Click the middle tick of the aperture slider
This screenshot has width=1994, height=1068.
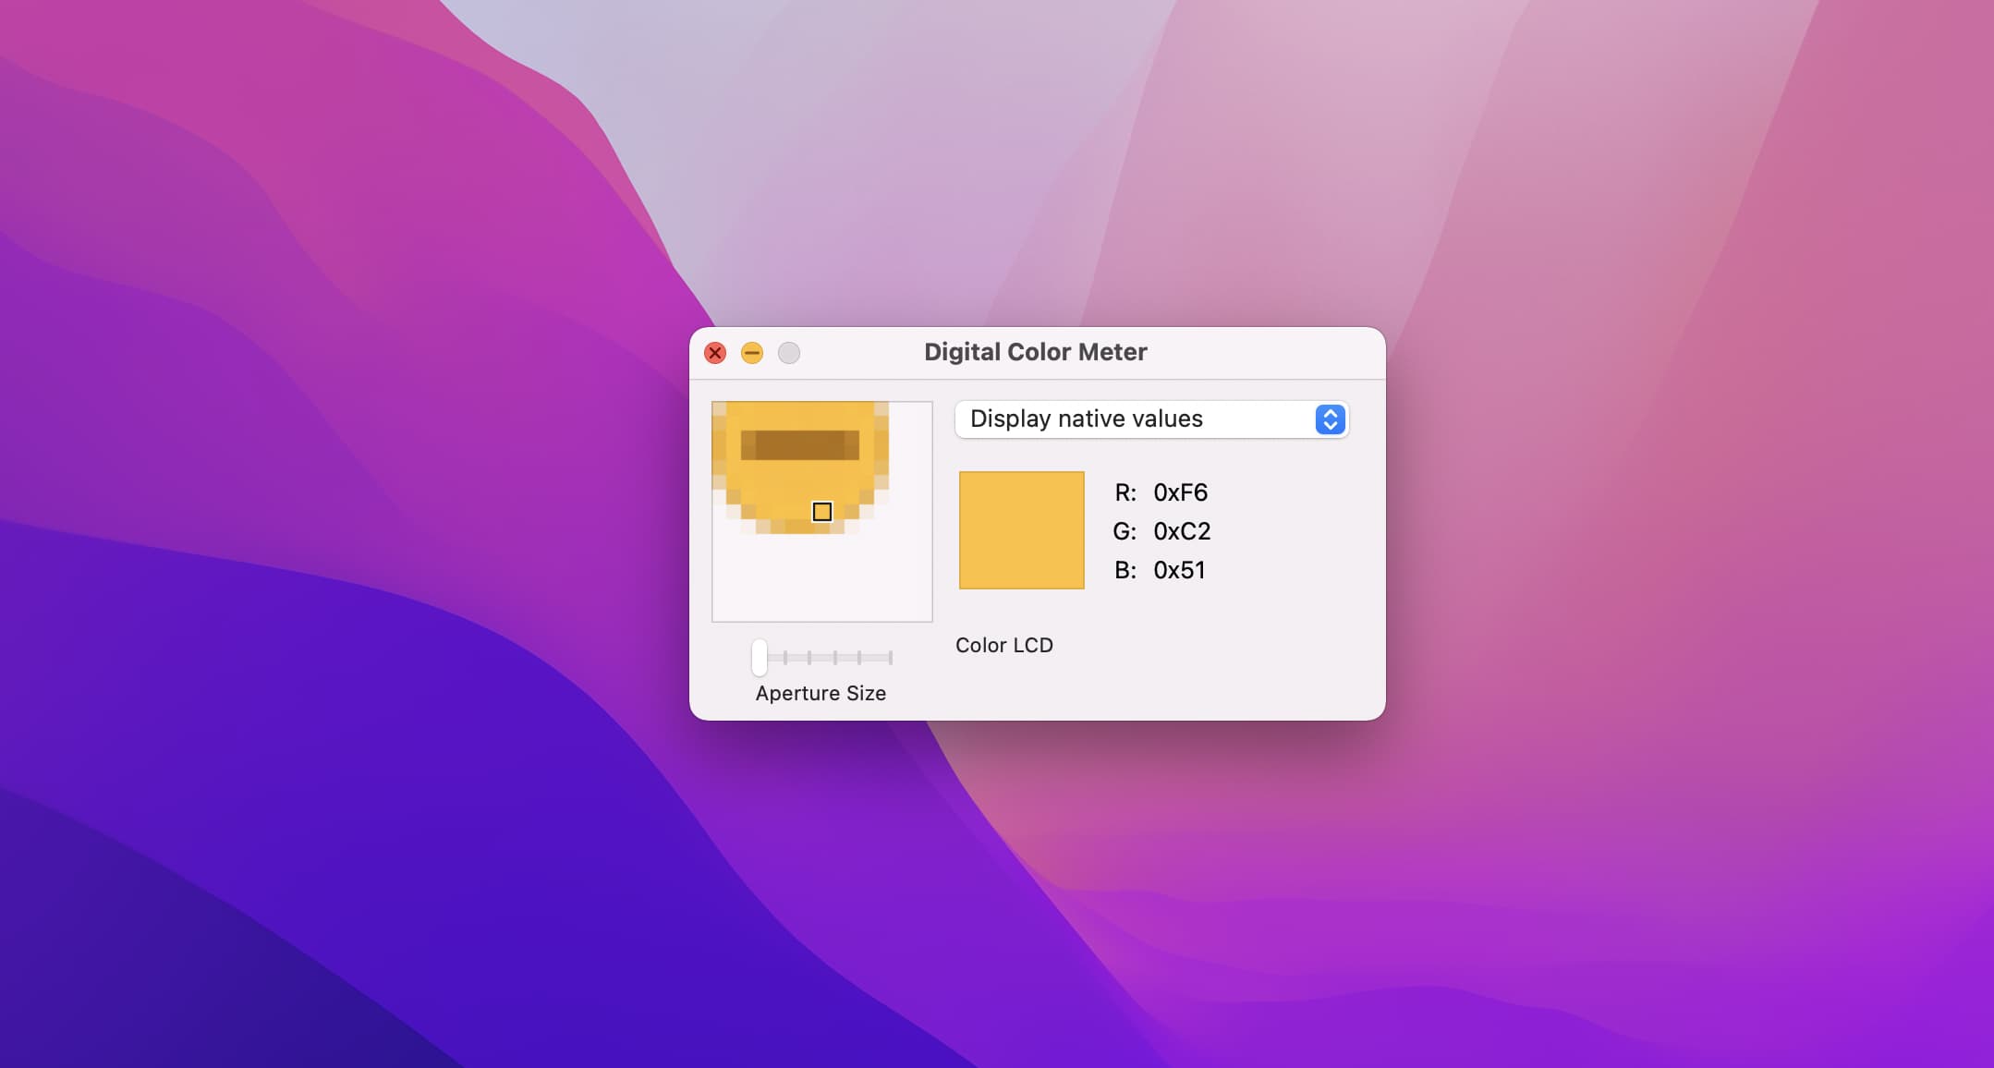pyautogui.click(x=834, y=658)
